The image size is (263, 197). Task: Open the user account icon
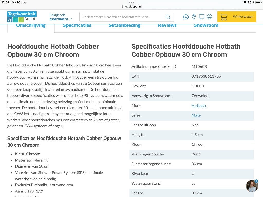pos(209,17)
